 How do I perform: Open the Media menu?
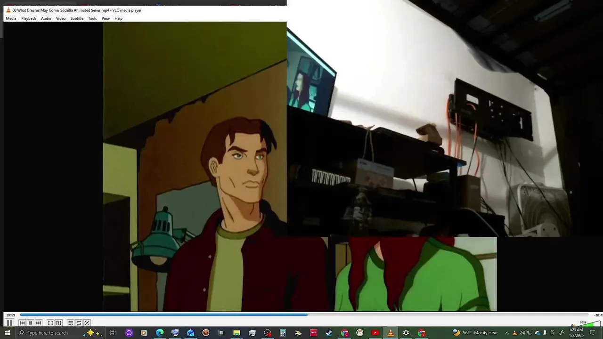tap(11, 18)
